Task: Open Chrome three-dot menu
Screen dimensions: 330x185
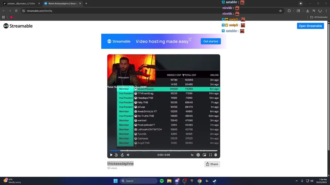Action: click(x=326, y=11)
